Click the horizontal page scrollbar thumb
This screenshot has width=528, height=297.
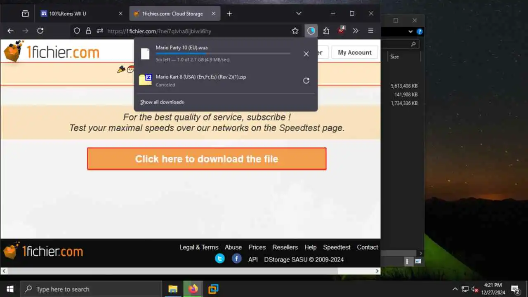coord(172,271)
